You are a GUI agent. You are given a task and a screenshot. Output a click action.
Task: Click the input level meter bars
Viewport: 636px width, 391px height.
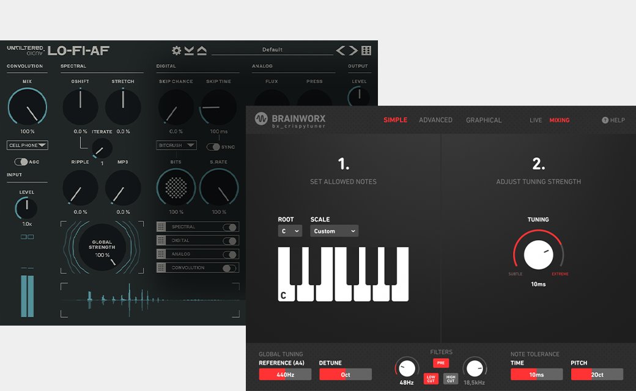27,296
